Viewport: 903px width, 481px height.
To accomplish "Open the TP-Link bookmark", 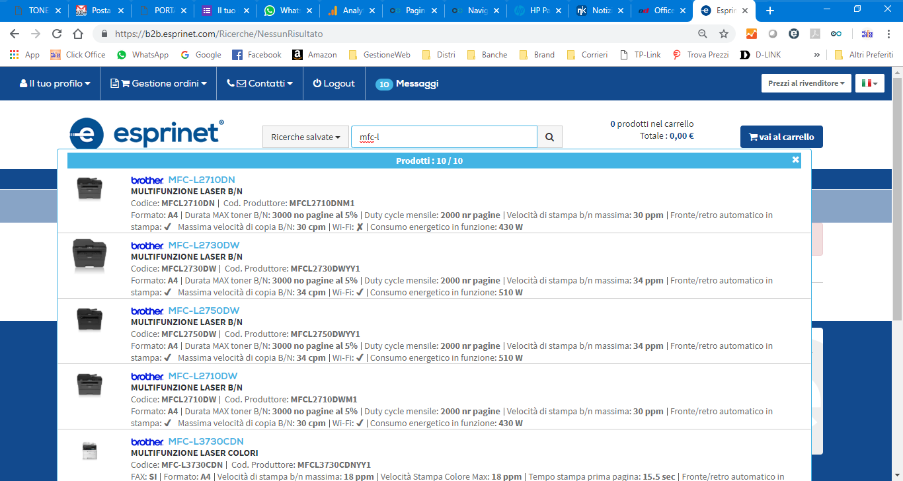I will pos(640,55).
